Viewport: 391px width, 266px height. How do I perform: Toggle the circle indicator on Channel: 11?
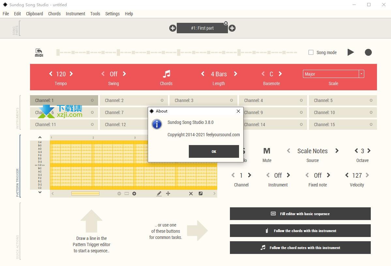92,125
